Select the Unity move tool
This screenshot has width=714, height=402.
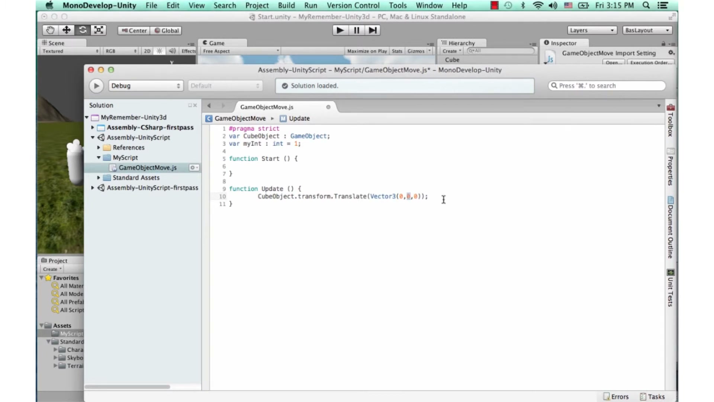coord(67,30)
